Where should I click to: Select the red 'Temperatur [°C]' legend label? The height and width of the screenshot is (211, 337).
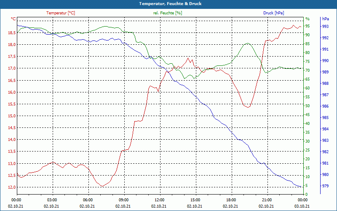click(x=61, y=13)
